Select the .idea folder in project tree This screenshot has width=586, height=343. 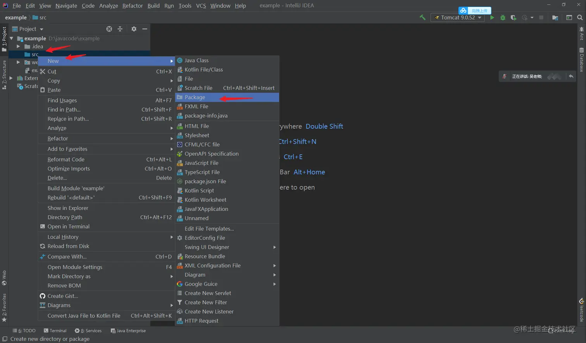coord(38,47)
